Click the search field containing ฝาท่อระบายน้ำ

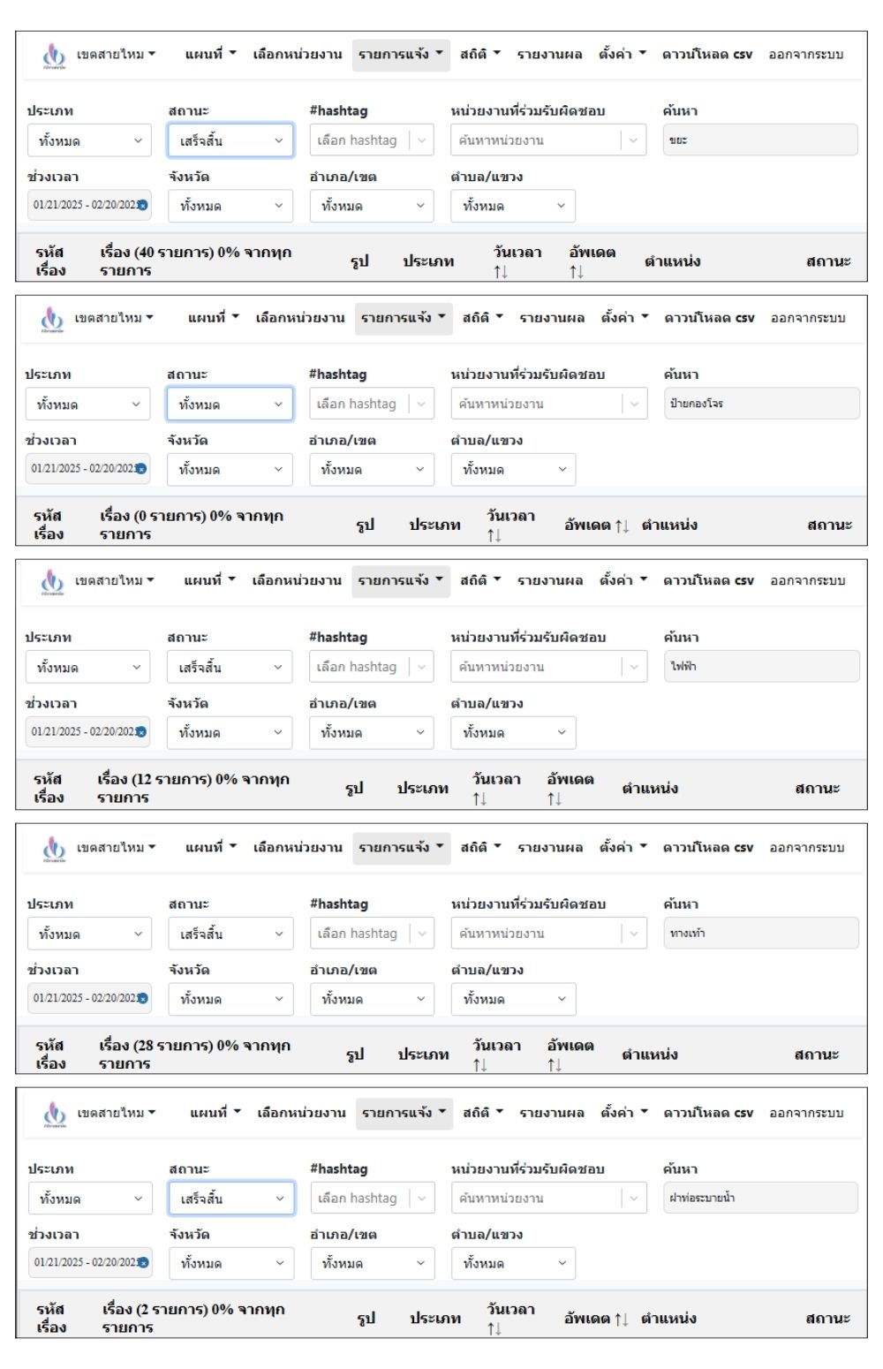(x=760, y=1199)
